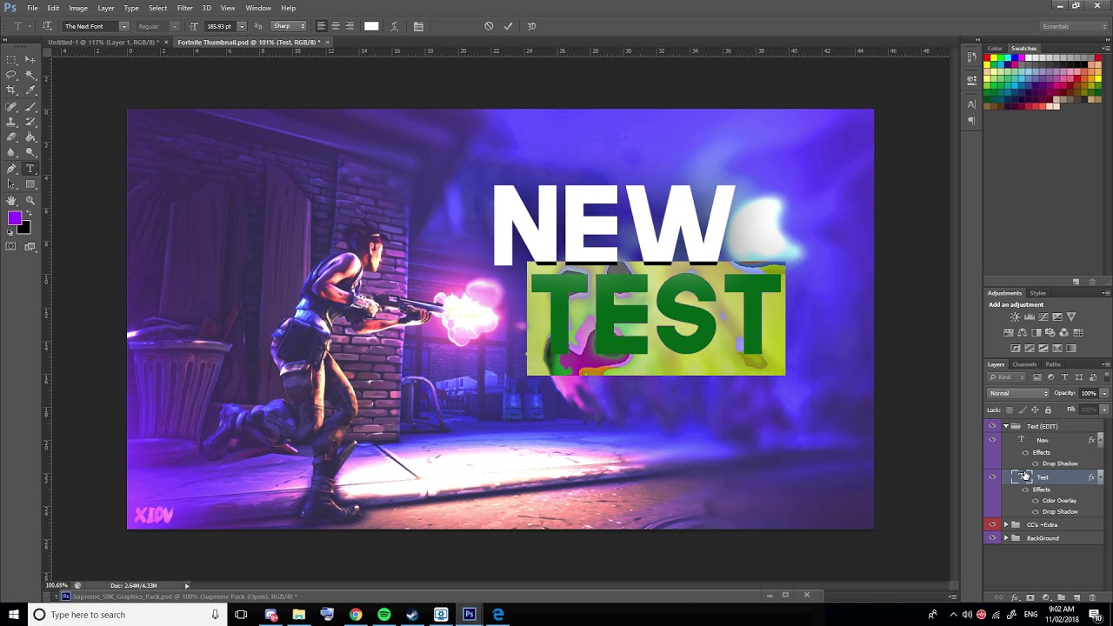Image resolution: width=1113 pixels, height=626 pixels.
Task: Open font family dropdown (The Next Font)
Action: click(123, 26)
